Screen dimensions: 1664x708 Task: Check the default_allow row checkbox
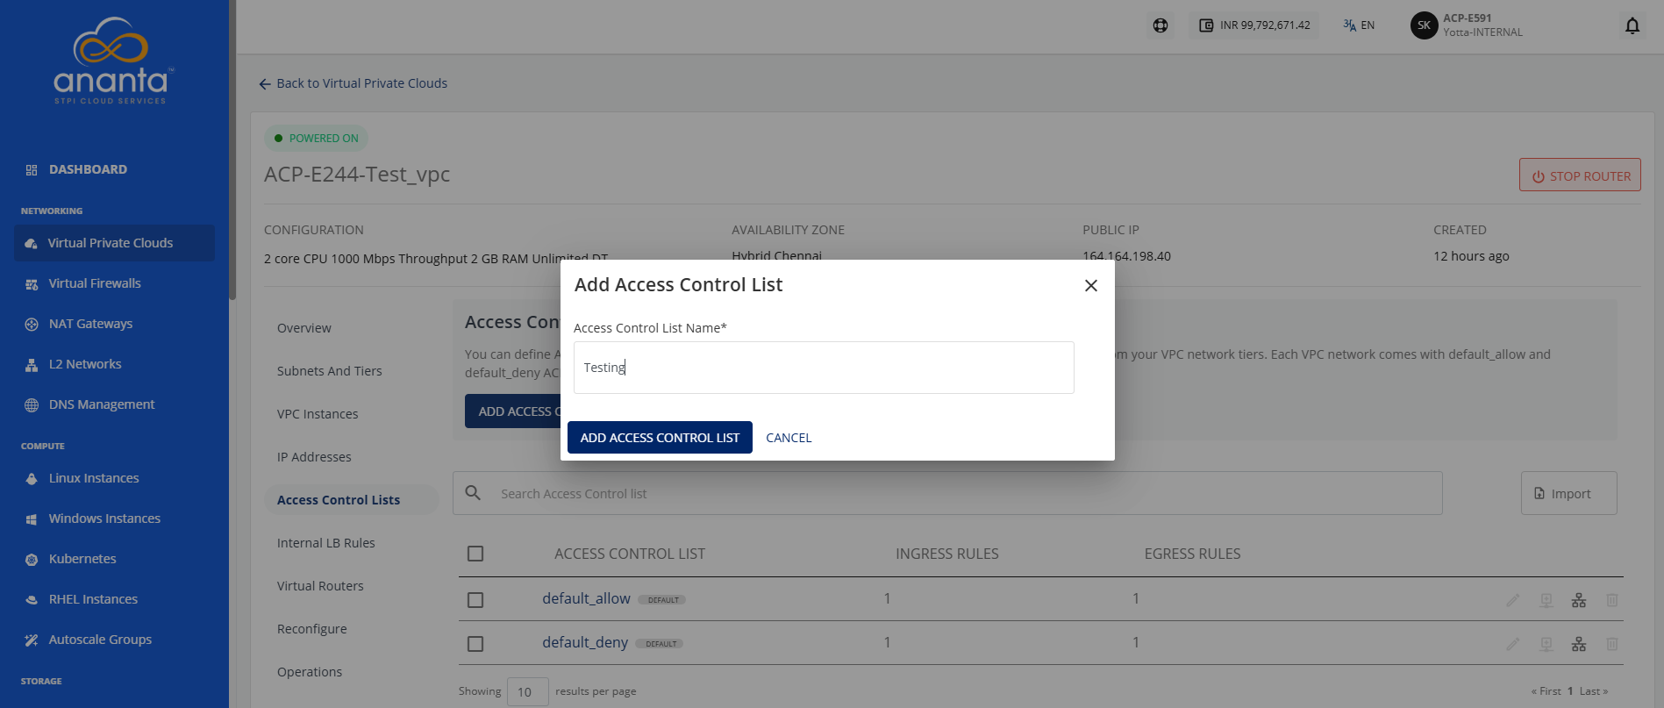tap(475, 600)
